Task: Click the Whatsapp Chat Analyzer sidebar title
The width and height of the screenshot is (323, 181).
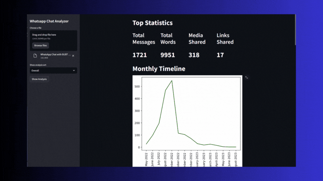Action: point(49,21)
